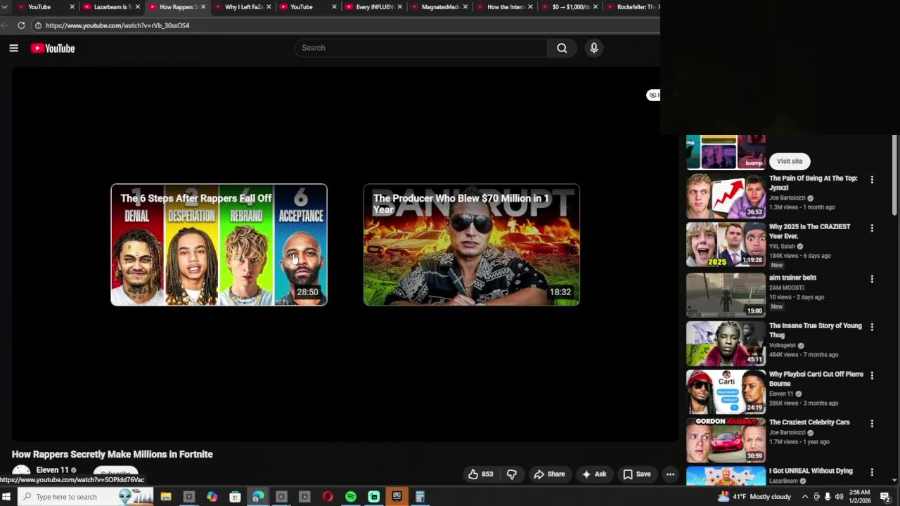900x506 pixels.
Task: Open options for I Got UNREAL Without Dying
Action: [x=872, y=472]
